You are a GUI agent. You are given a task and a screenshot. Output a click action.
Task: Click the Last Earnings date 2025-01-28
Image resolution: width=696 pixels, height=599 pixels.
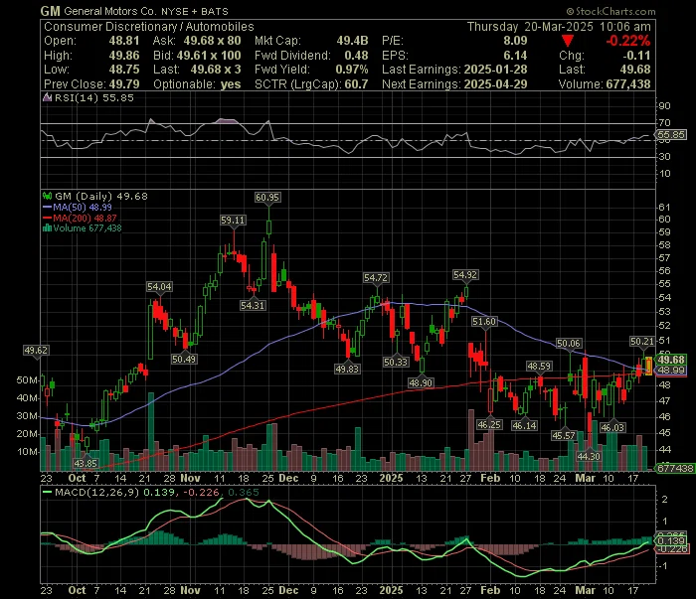pos(495,70)
